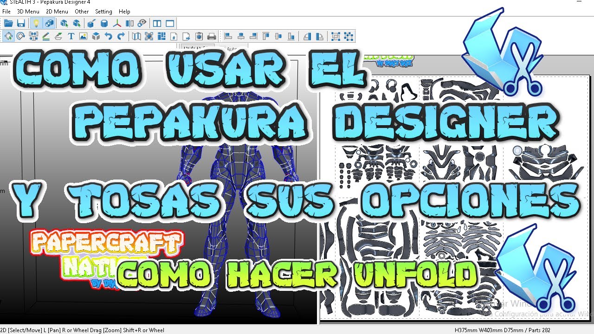Align selected parts to the top
This screenshot has width=594, height=334.
tap(266, 36)
